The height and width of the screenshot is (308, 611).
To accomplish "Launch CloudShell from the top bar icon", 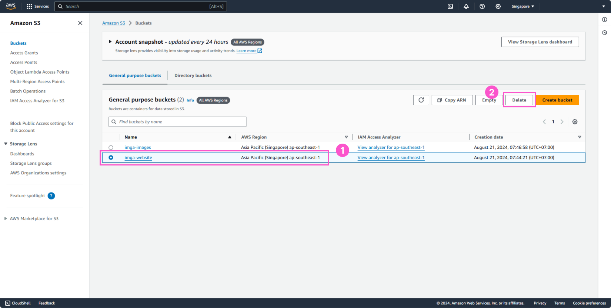I will click(450, 6).
